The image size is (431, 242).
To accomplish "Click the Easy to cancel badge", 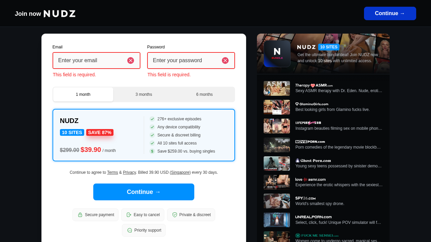I will (143, 215).
